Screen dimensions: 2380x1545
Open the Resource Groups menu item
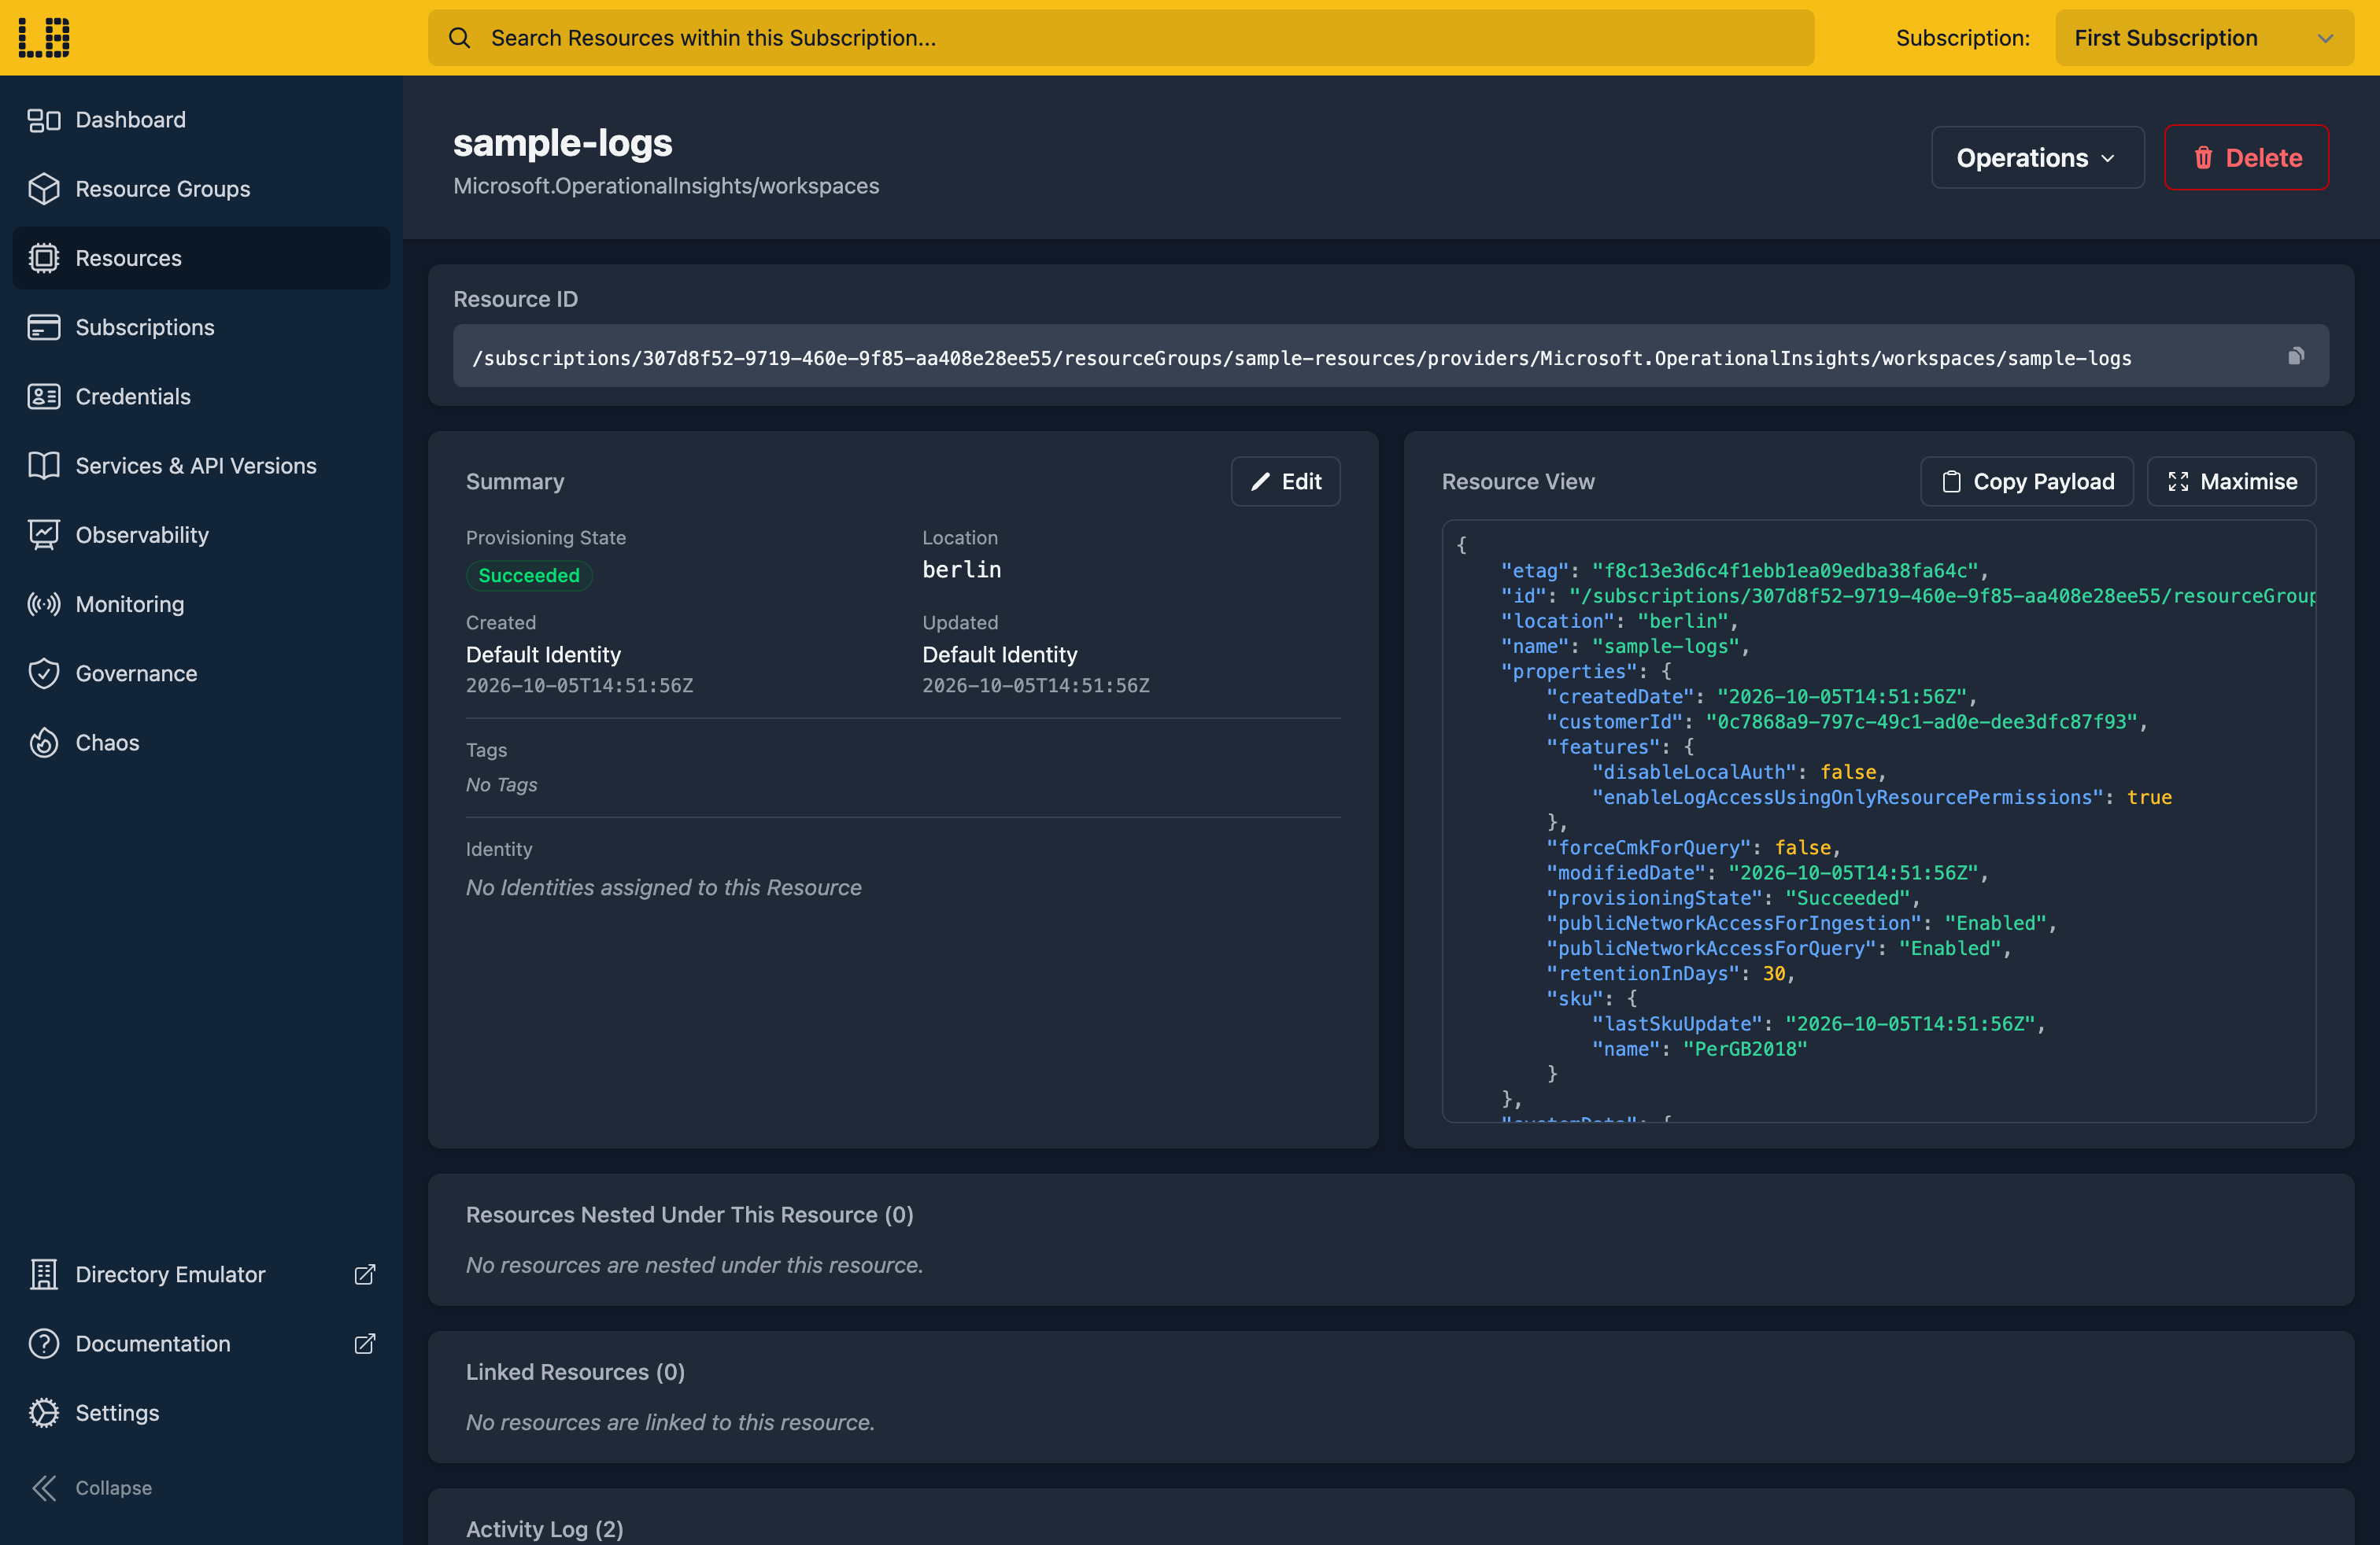(201, 189)
